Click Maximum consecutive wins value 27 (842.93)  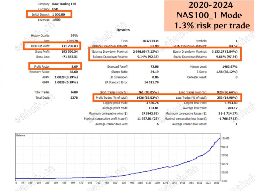[150, 113]
